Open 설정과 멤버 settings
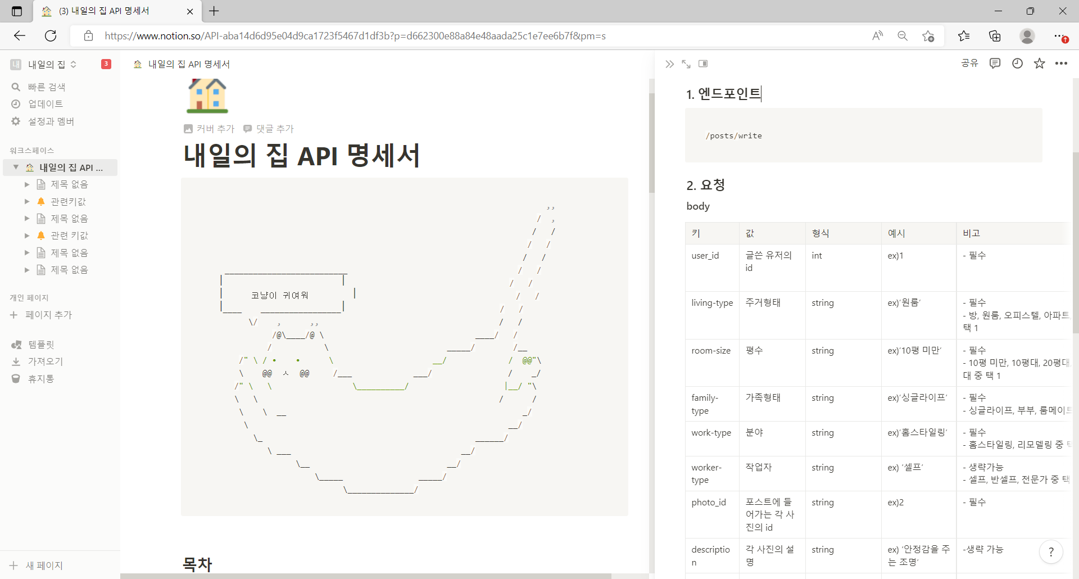The height and width of the screenshot is (579, 1079). click(51, 121)
